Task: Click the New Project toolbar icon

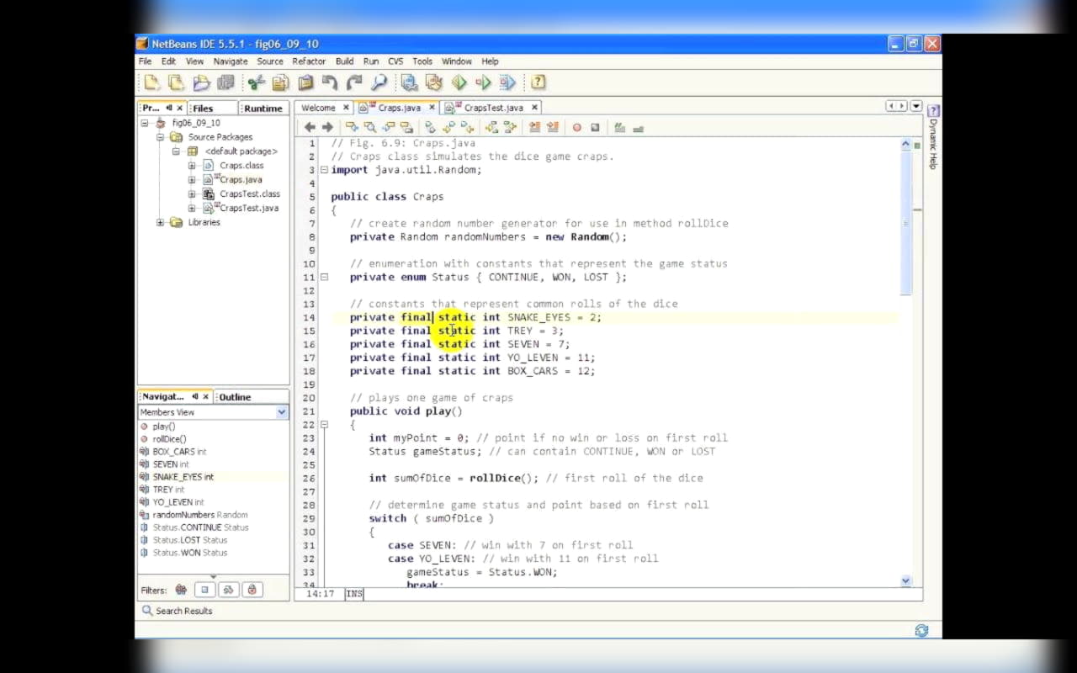Action: coord(151,82)
